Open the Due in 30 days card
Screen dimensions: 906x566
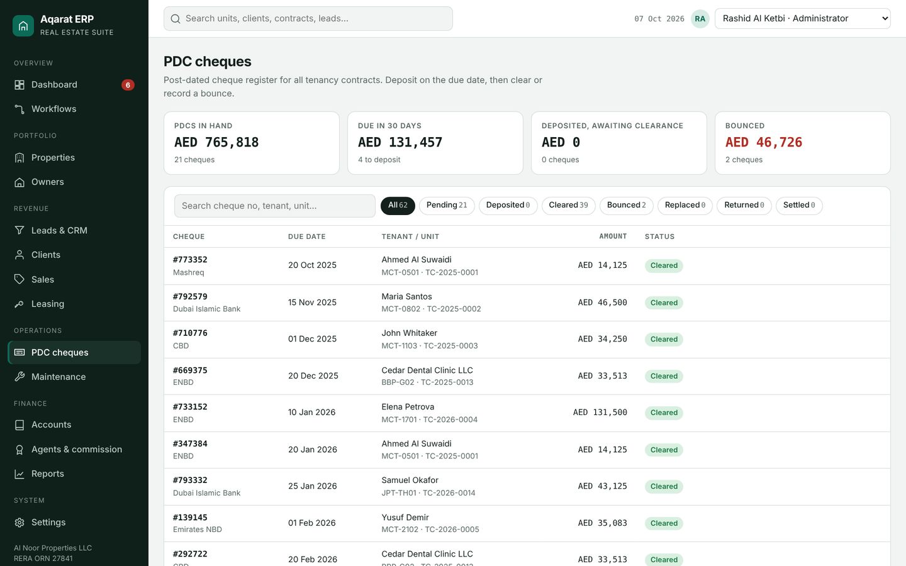pos(435,143)
